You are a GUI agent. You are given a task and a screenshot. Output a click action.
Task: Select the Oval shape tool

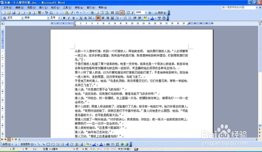(53, 144)
